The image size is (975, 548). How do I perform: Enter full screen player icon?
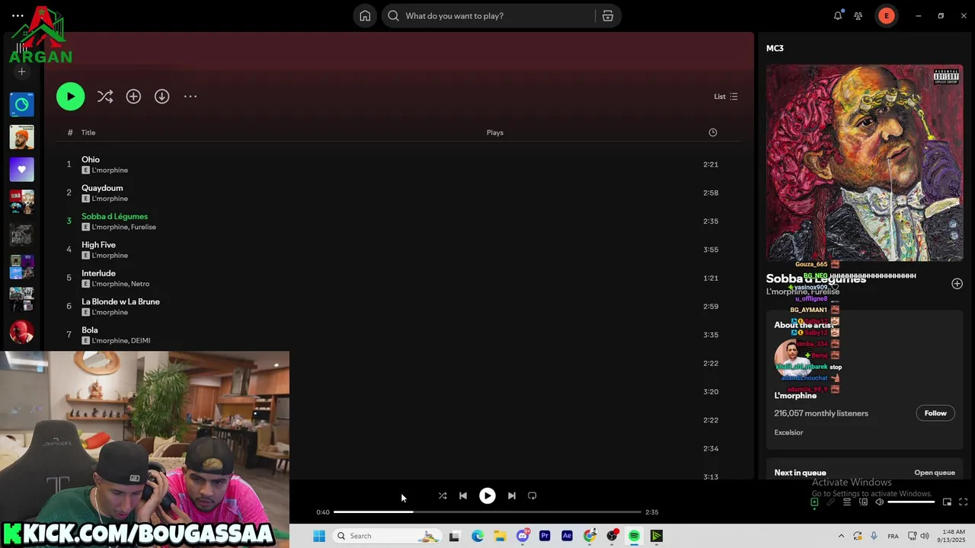(x=963, y=502)
